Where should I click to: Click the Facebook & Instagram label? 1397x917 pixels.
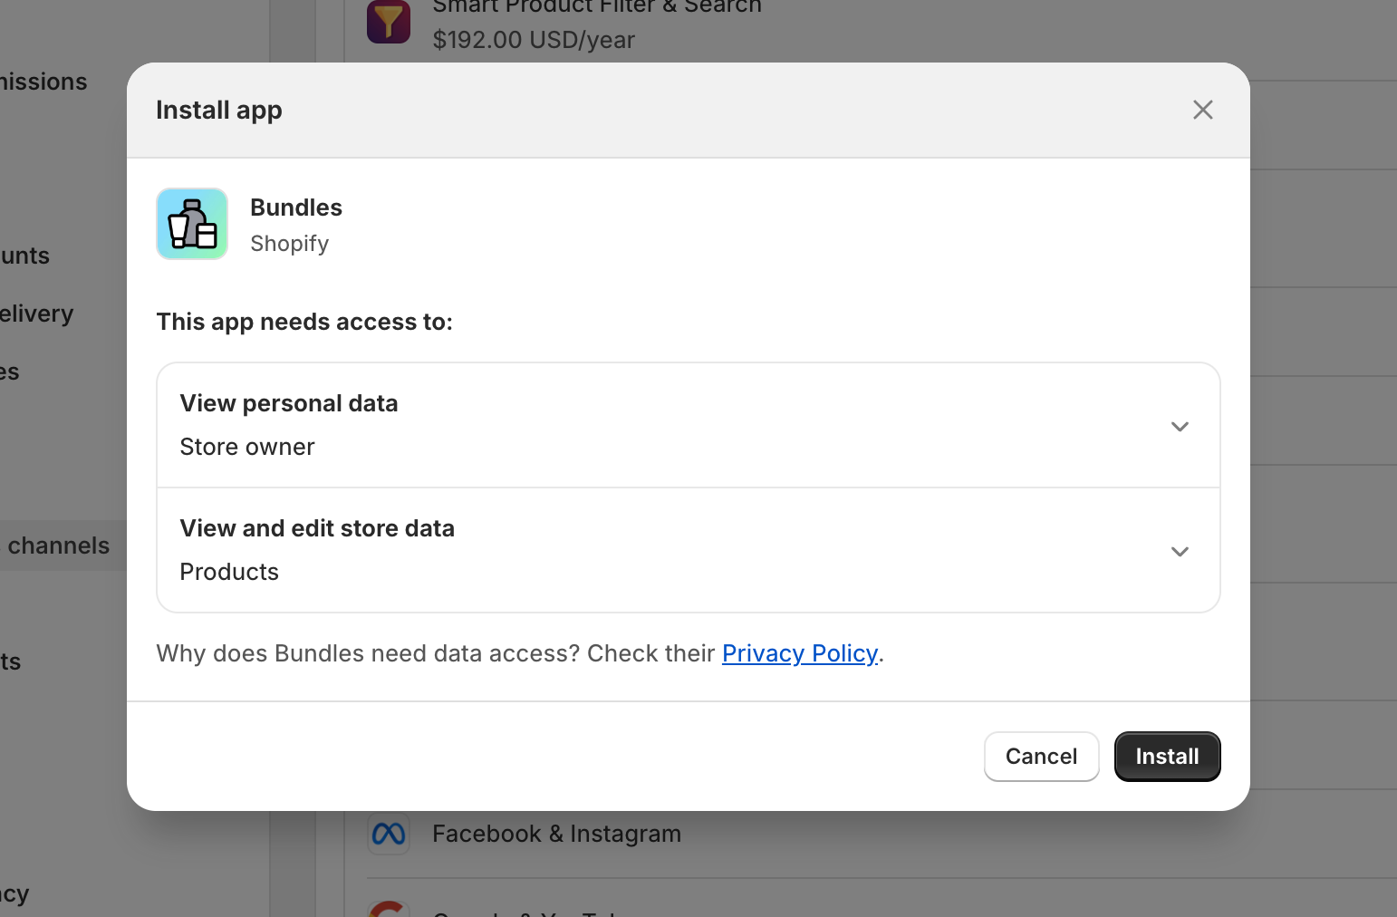556,833
